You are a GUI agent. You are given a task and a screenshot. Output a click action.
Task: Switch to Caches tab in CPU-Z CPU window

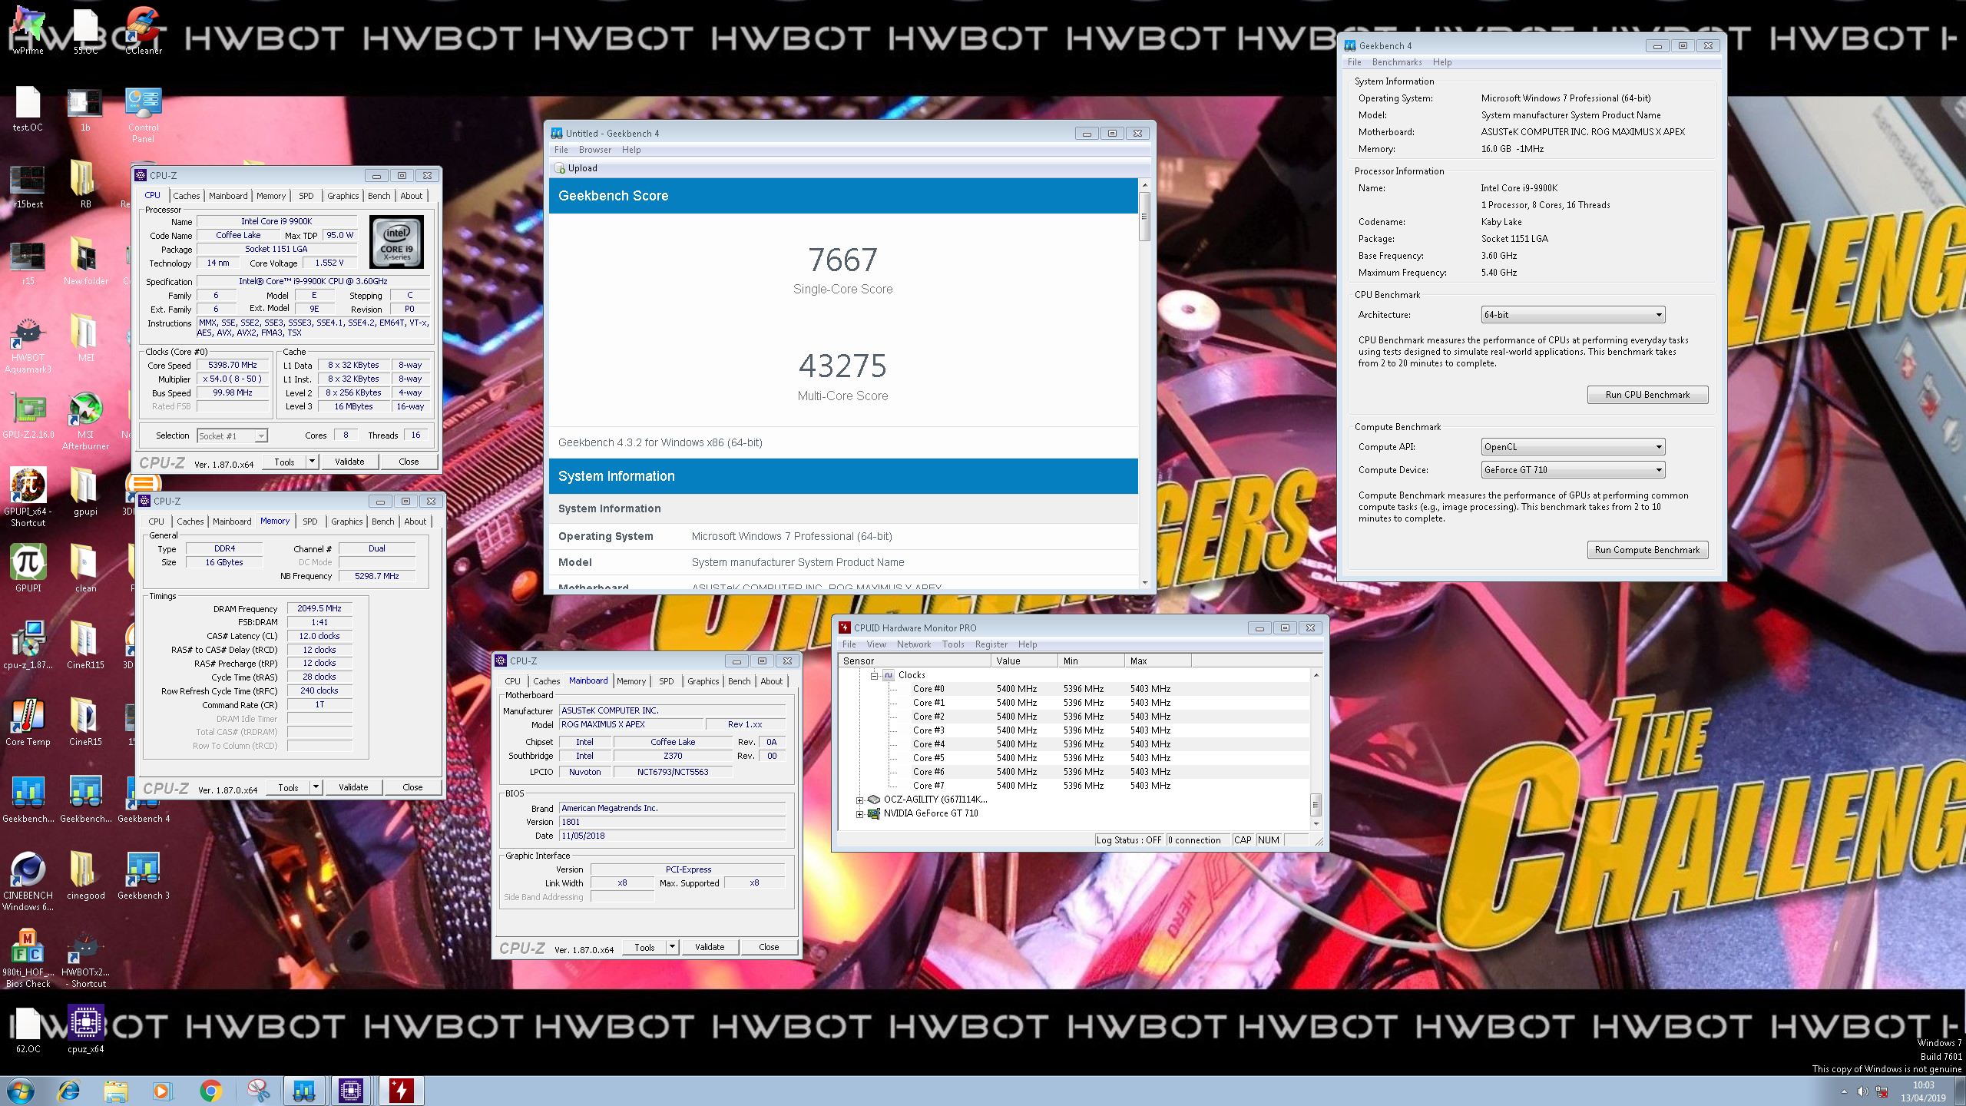[186, 196]
